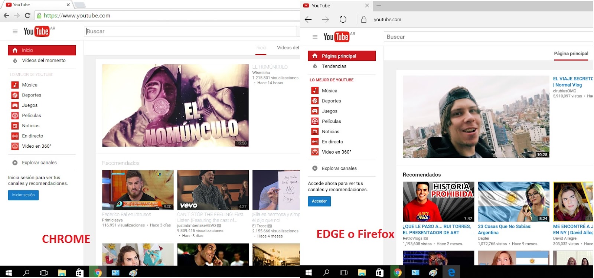Click Explorar canales plus icon in Chrome window

(x=15, y=163)
